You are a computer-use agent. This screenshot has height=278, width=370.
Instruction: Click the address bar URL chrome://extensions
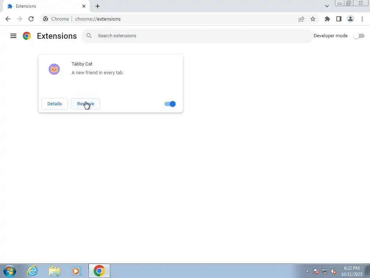pyautogui.click(x=98, y=19)
